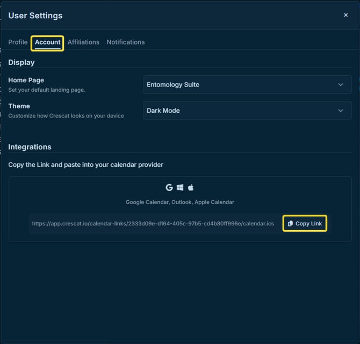
Task: Click the copy icon inside Copy Link
Action: [x=291, y=223]
